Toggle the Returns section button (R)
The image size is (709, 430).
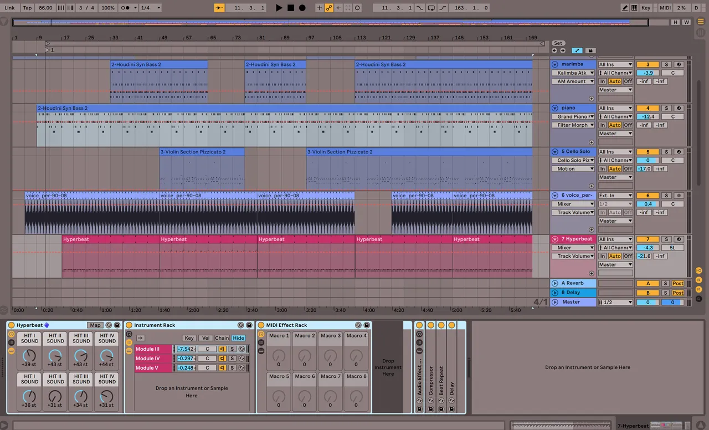[699, 280]
